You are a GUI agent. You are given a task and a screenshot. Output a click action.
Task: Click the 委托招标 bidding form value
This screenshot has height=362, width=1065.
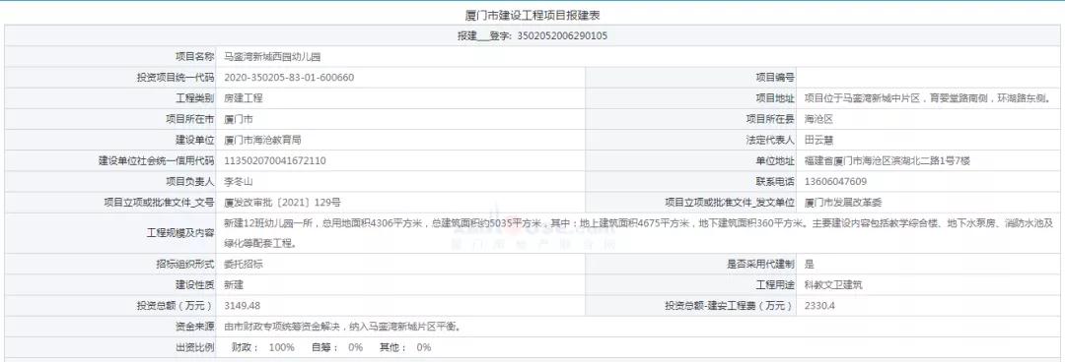click(x=244, y=265)
